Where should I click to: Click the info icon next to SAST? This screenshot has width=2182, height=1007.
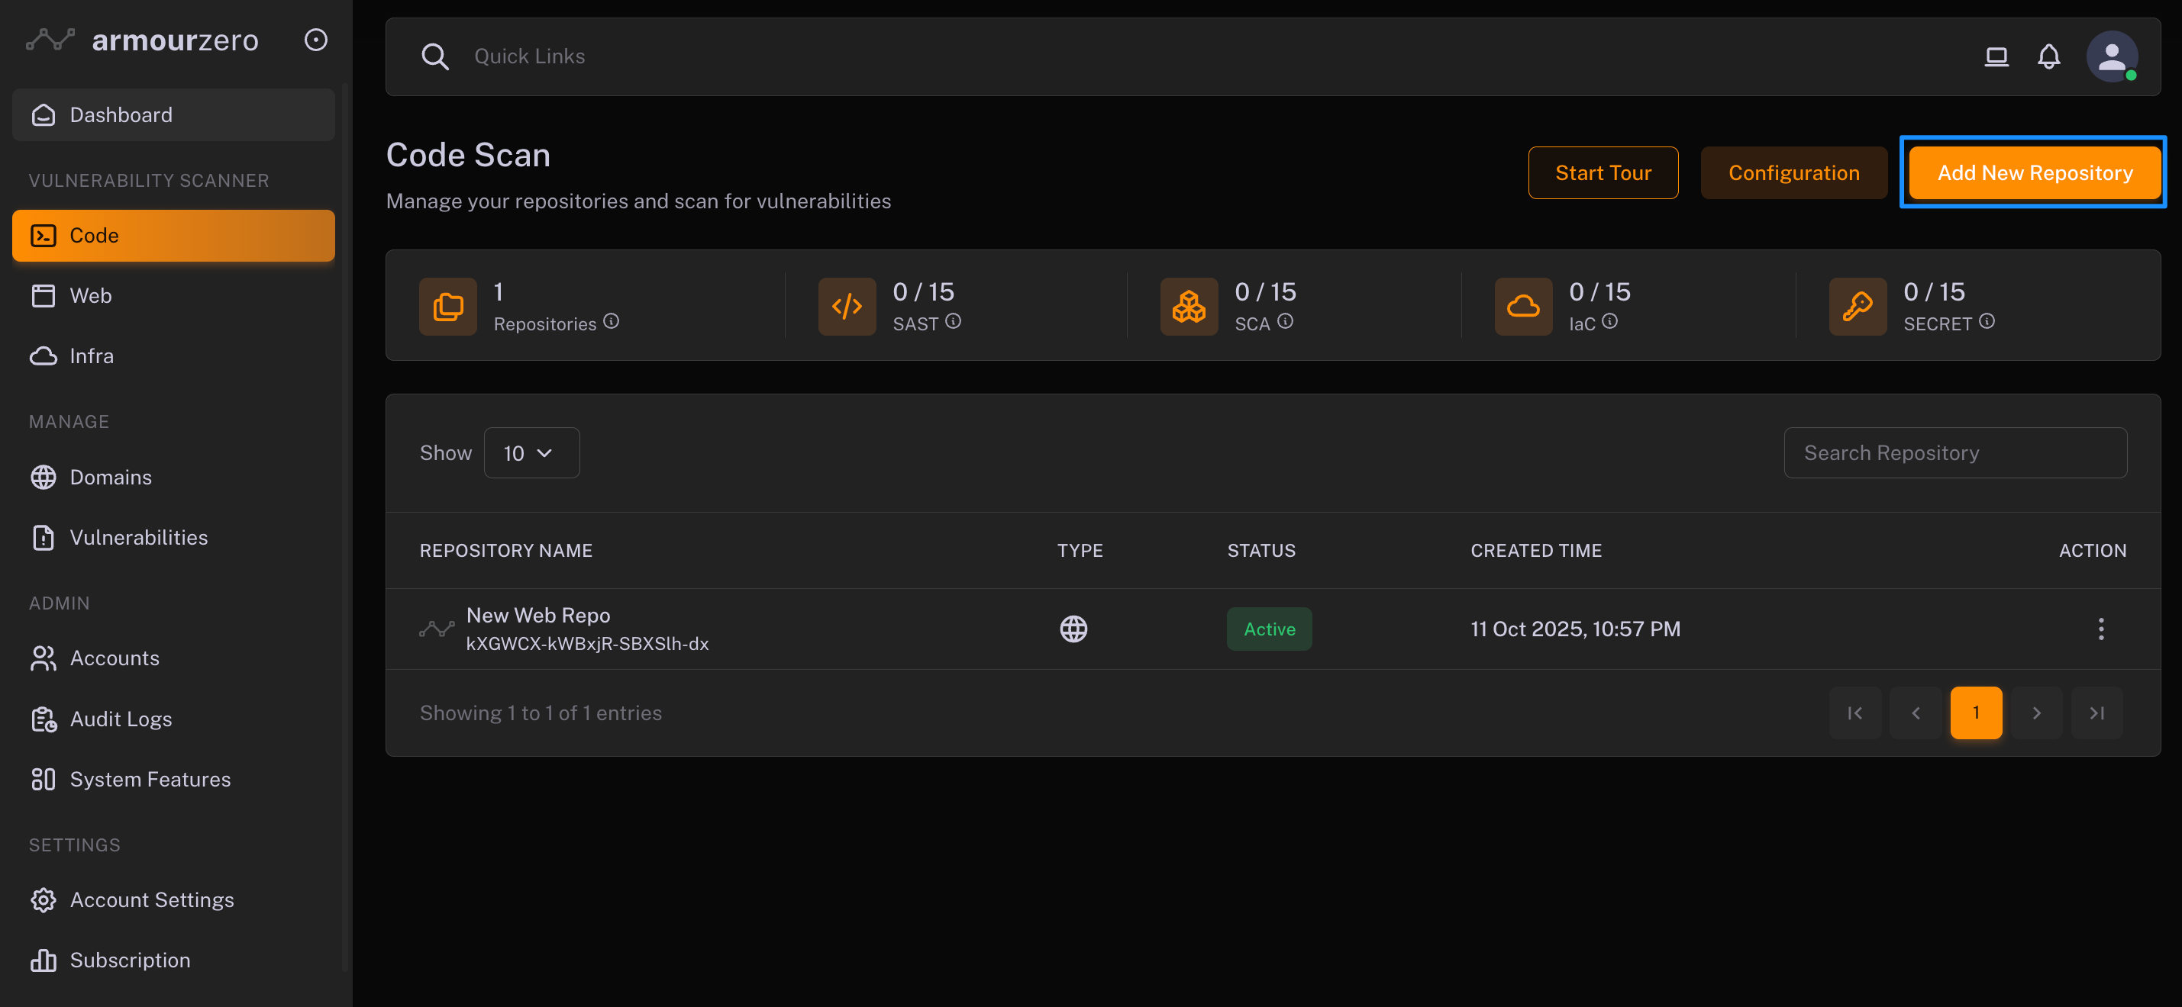tap(953, 322)
